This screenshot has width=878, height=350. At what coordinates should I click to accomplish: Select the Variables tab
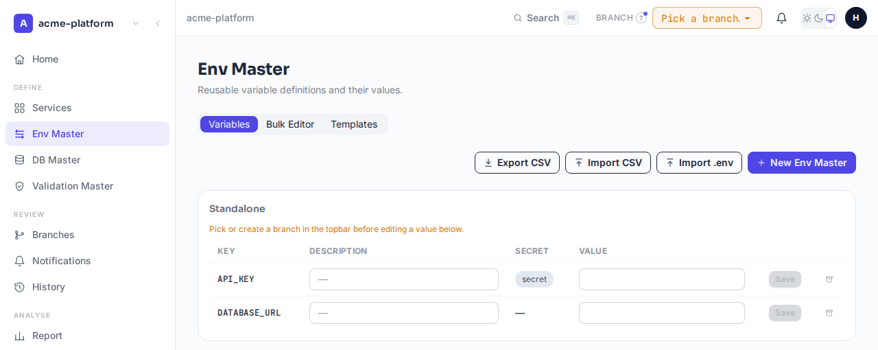(x=229, y=124)
